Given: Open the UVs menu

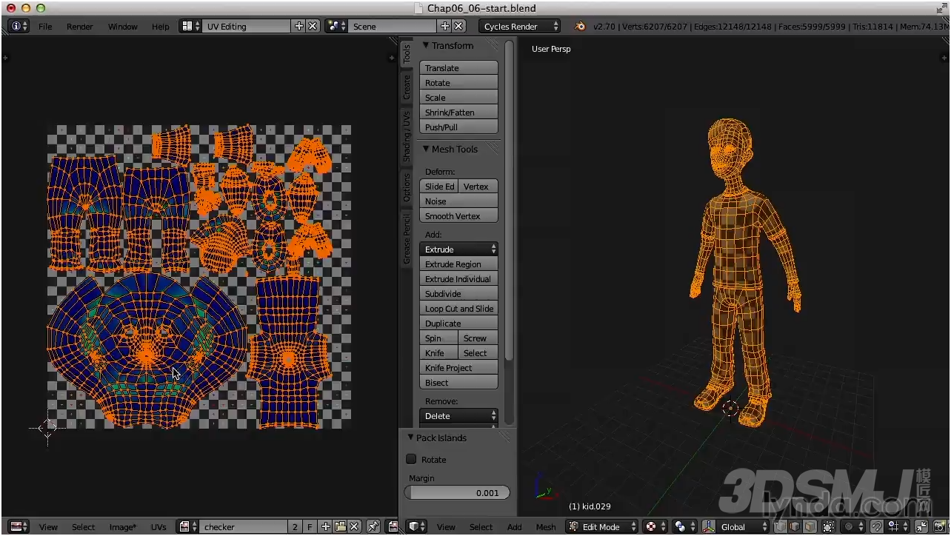Looking at the screenshot, I should tap(158, 527).
